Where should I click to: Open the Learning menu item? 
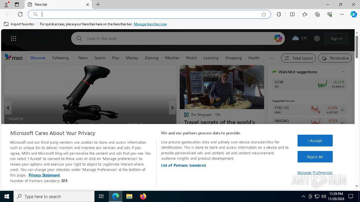(211, 58)
